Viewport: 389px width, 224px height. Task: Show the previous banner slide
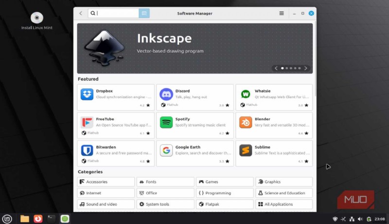pyautogui.click(x=276, y=68)
